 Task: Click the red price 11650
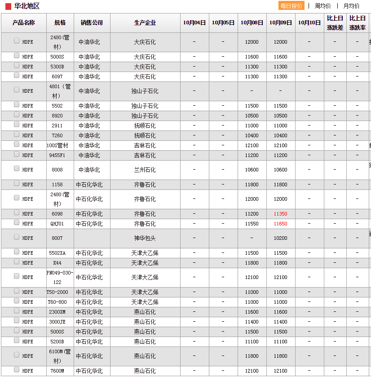pos(281,224)
